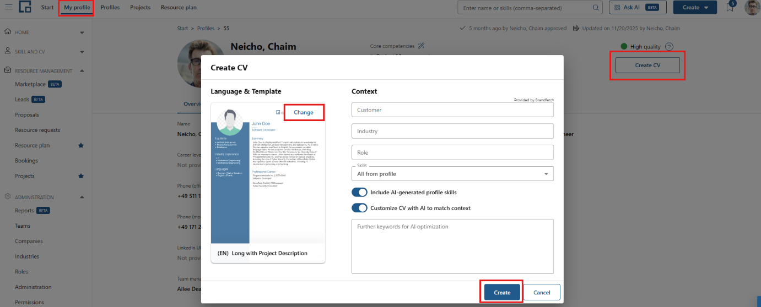Open the Start top menu item

click(x=47, y=7)
